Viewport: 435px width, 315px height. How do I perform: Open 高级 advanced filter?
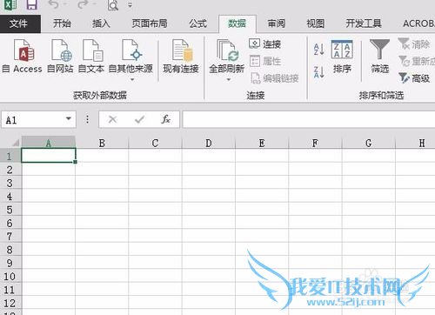coord(414,78)
